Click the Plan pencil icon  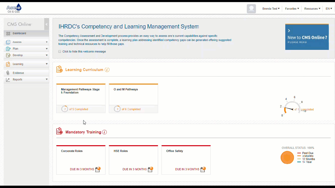[x=8, y=49]
